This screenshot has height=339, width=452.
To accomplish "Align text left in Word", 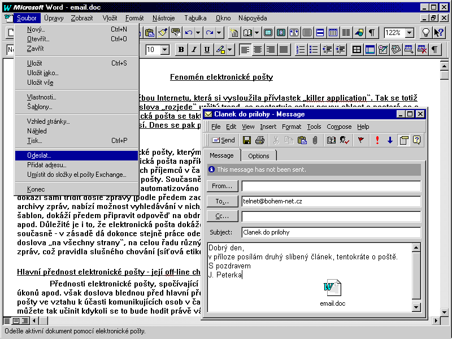I will pyautogui.click(x=245, y=50).
